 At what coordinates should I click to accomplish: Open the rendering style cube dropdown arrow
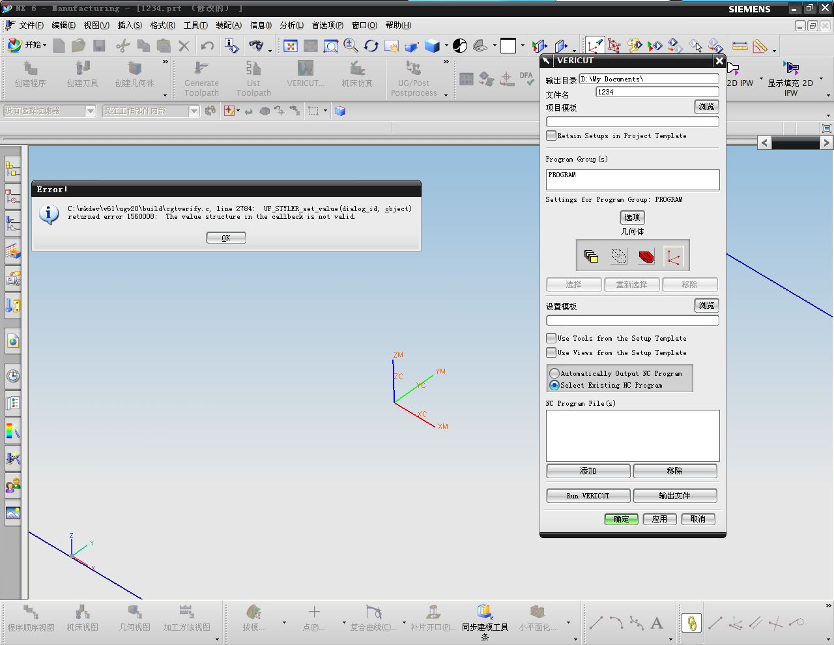click(x=446, y=46)
